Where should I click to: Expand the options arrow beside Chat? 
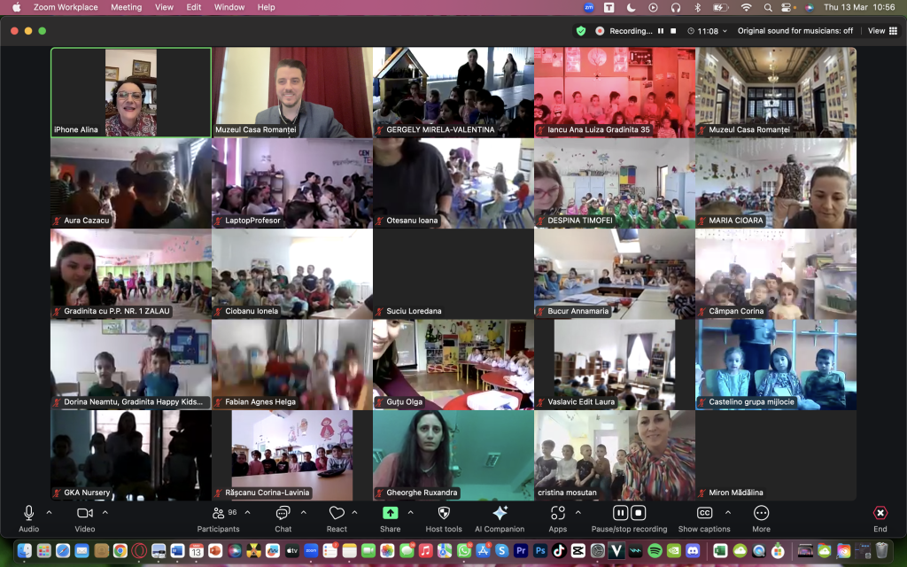coord(304,513)
